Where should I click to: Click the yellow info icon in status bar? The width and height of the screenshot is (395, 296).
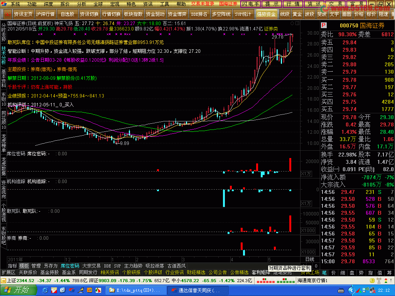pos(372,281)
